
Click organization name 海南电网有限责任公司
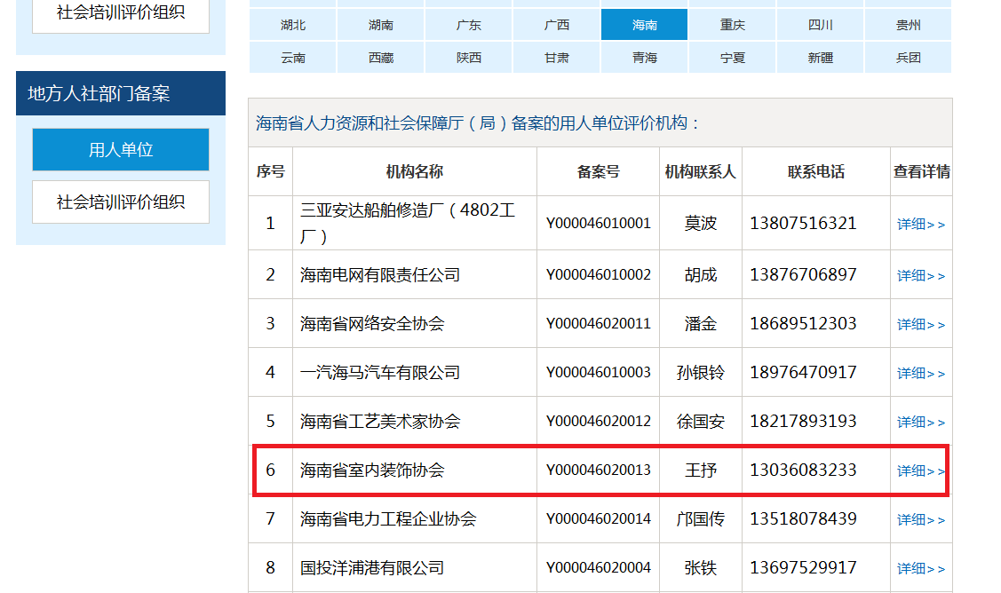pos(380,274)
